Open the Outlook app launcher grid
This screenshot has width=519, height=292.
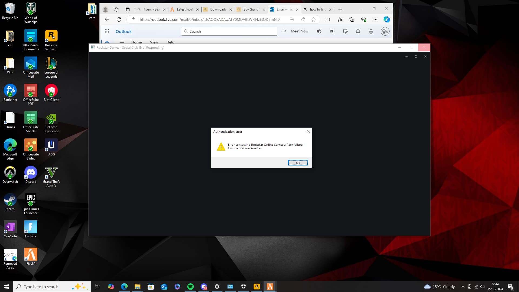click(107, 31)
